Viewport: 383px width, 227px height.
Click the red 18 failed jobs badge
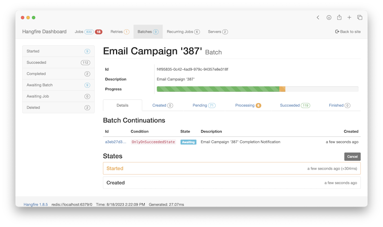click(98, 32)
